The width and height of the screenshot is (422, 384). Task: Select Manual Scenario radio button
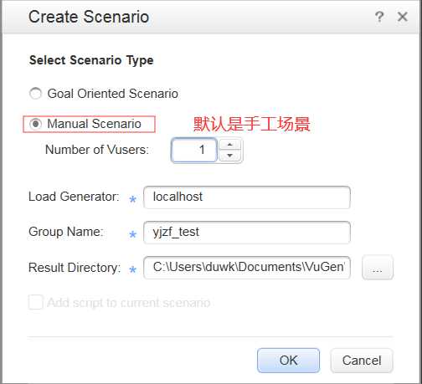tap(35, 124)
